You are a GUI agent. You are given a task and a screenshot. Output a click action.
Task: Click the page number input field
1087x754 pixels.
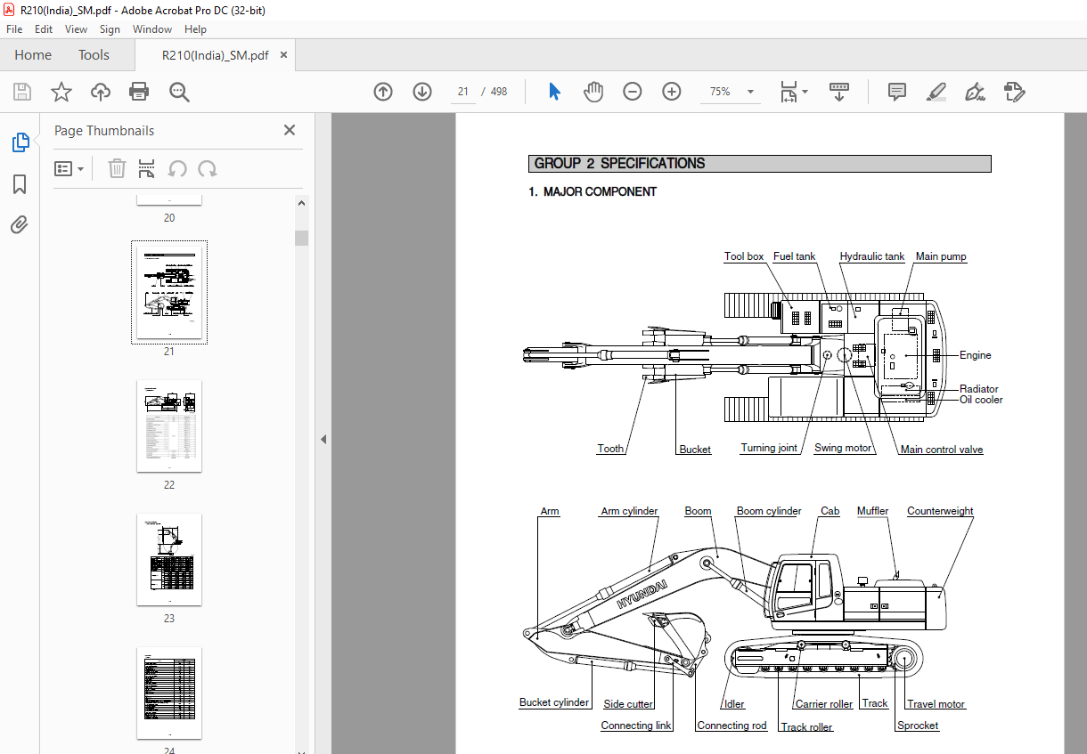coord(463,92)
